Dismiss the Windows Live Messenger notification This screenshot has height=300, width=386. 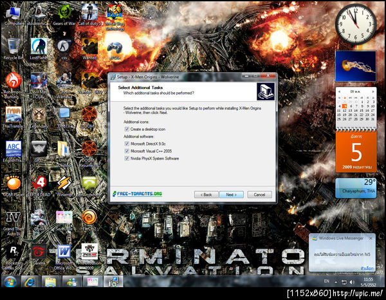click(x=371, y=238)
